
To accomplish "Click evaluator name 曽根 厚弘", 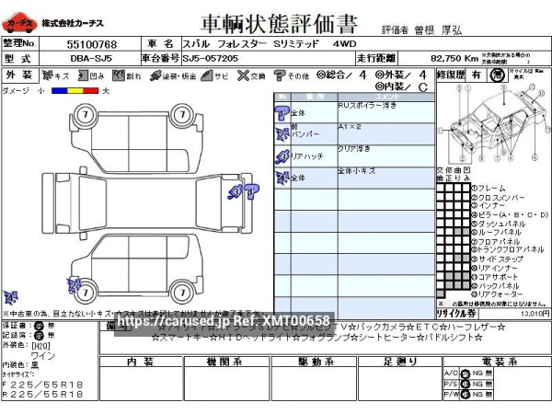I will point(438,30).
